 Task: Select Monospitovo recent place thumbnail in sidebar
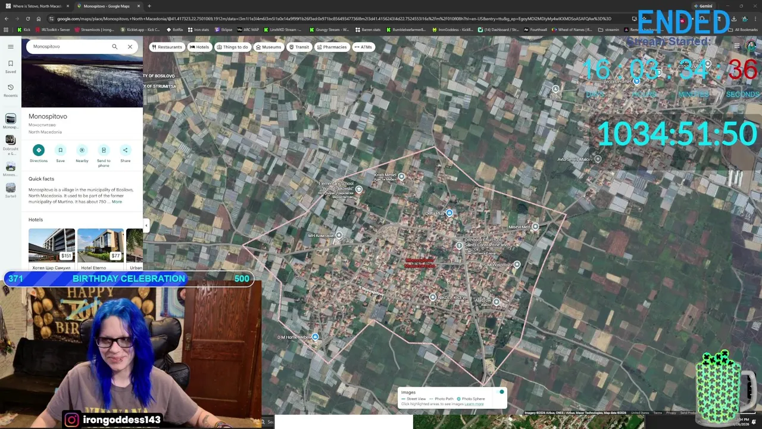[x=10, y=120]
